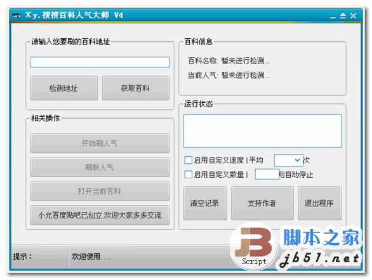The image size is (372, 280).
Task: Click the app icon in title bar
Action: pyautogui.click(x=17, y=16)
